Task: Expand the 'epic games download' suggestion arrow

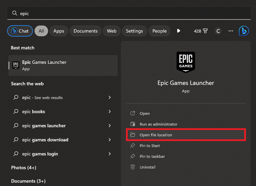Action: click(x=110, y=140)
